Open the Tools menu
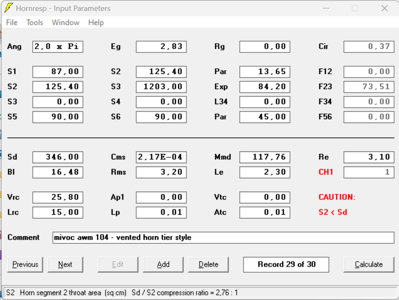 (35, 23)
